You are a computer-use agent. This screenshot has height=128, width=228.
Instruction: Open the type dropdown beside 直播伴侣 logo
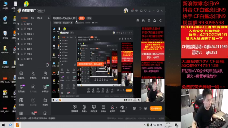coord(41,11)
